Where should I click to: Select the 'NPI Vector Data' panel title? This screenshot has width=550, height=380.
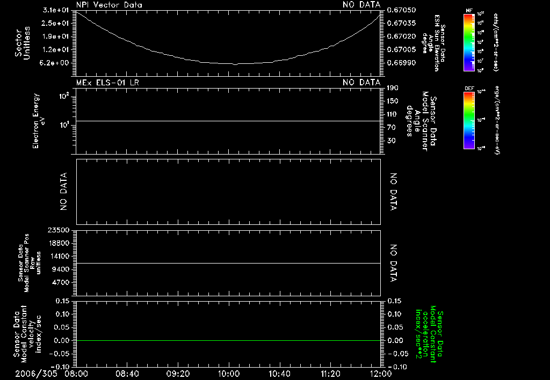109,5
